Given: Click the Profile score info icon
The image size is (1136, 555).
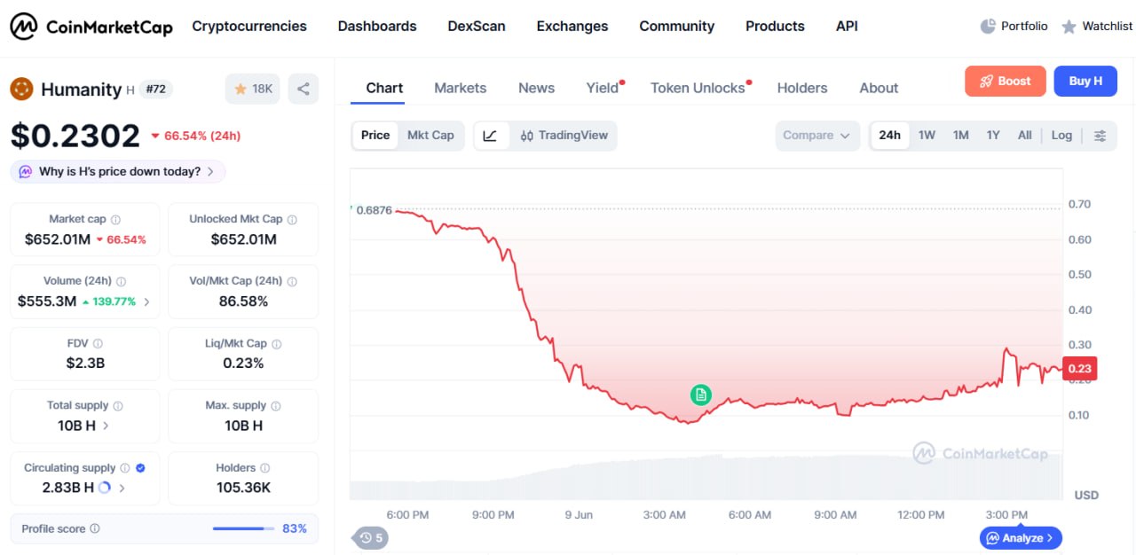Looking at the screenshot, I should click(95, 528).
